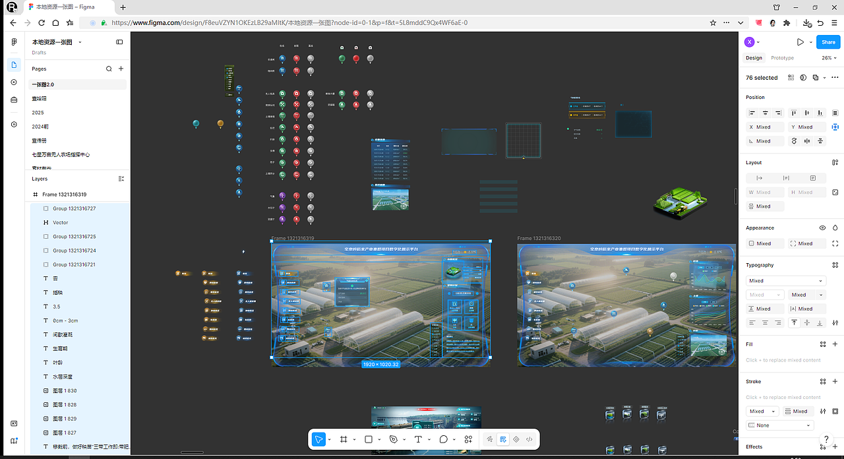The image size is (844, 459).
Task: Select page 一张图2.0
Action: tap(77, 84)
